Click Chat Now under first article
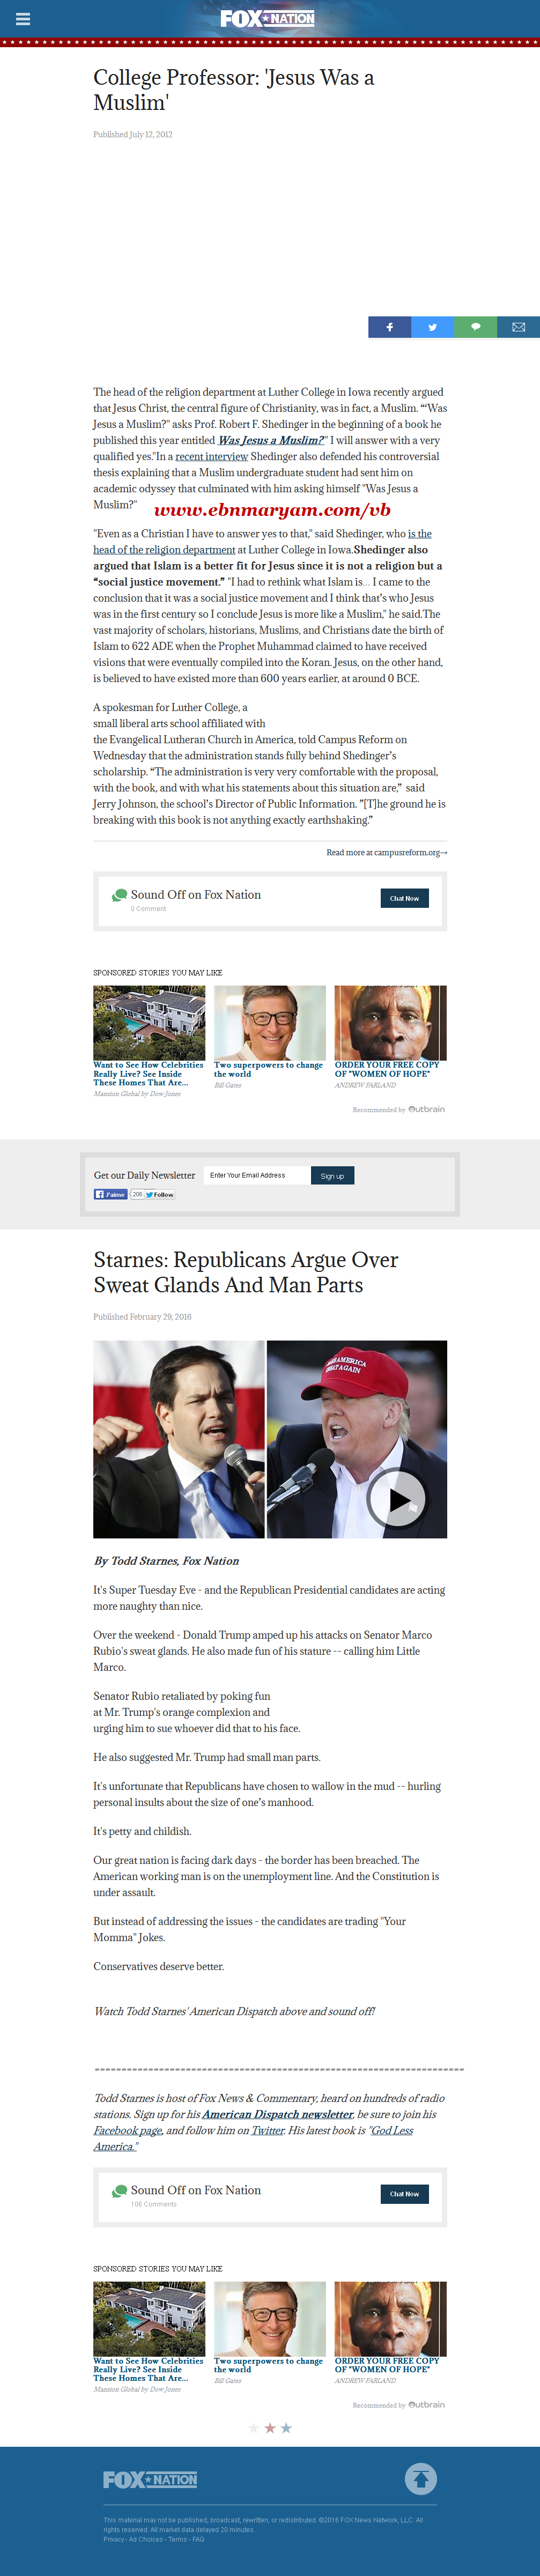Image resolution: width=540 pixels, height=2576 pixels. point(404,898)
